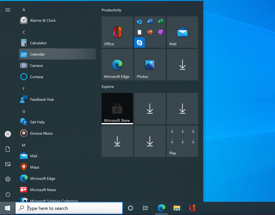Open the Mail tile in Productivity
Viewport: 275px width, 215px height.
coord(182,32)
